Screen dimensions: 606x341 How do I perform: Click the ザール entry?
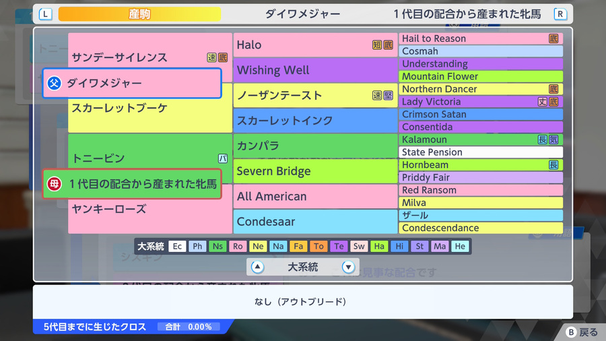click(481, 216)
